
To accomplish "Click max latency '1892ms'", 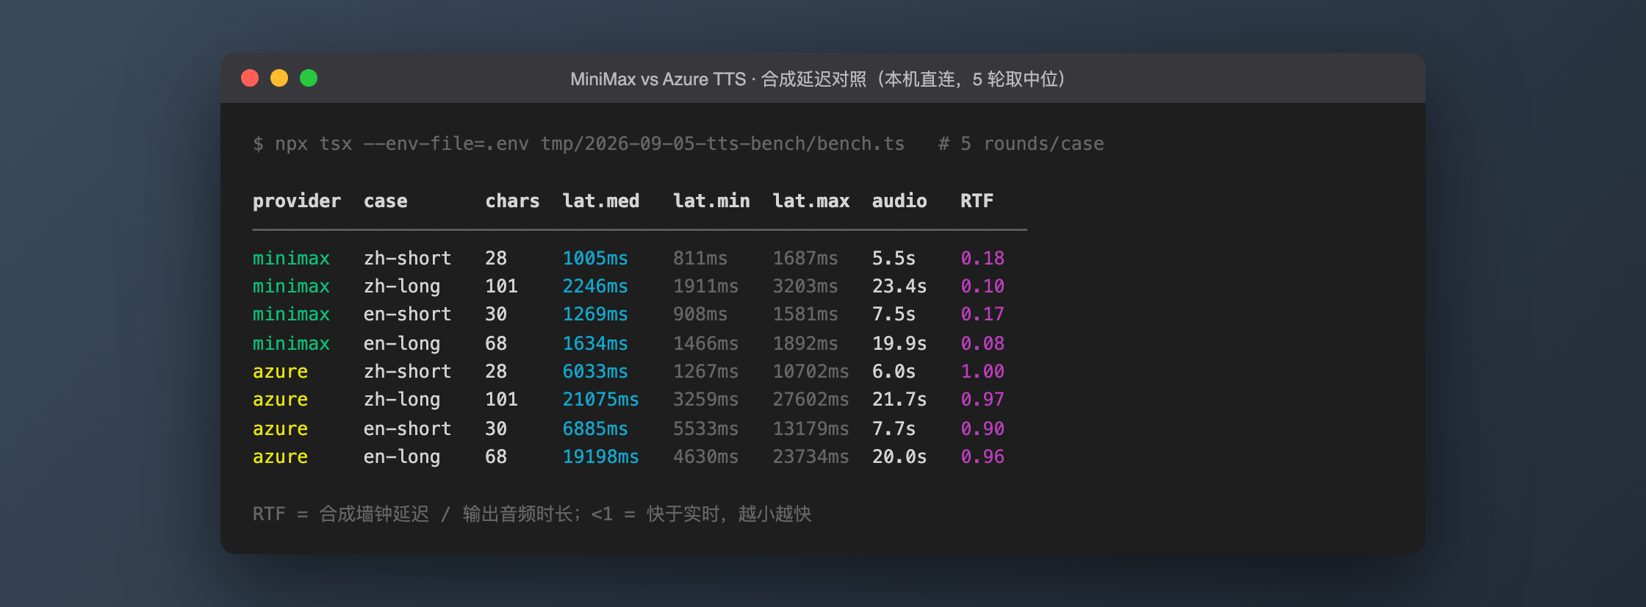I will coord(805,343).
